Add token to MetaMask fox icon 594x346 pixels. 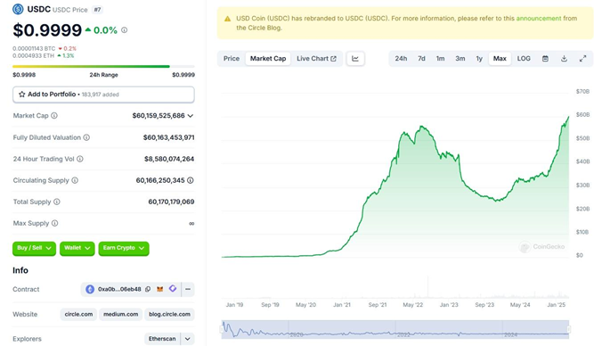click(x=160, y=289)
